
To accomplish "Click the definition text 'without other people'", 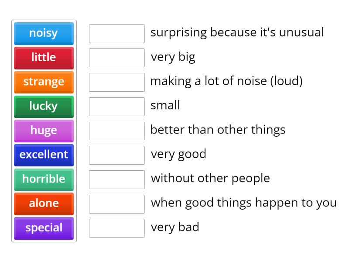I will click(x=210, y=178).
